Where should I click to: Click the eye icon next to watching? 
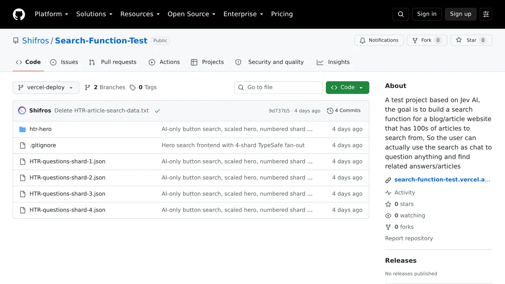[x=388, y=215]
